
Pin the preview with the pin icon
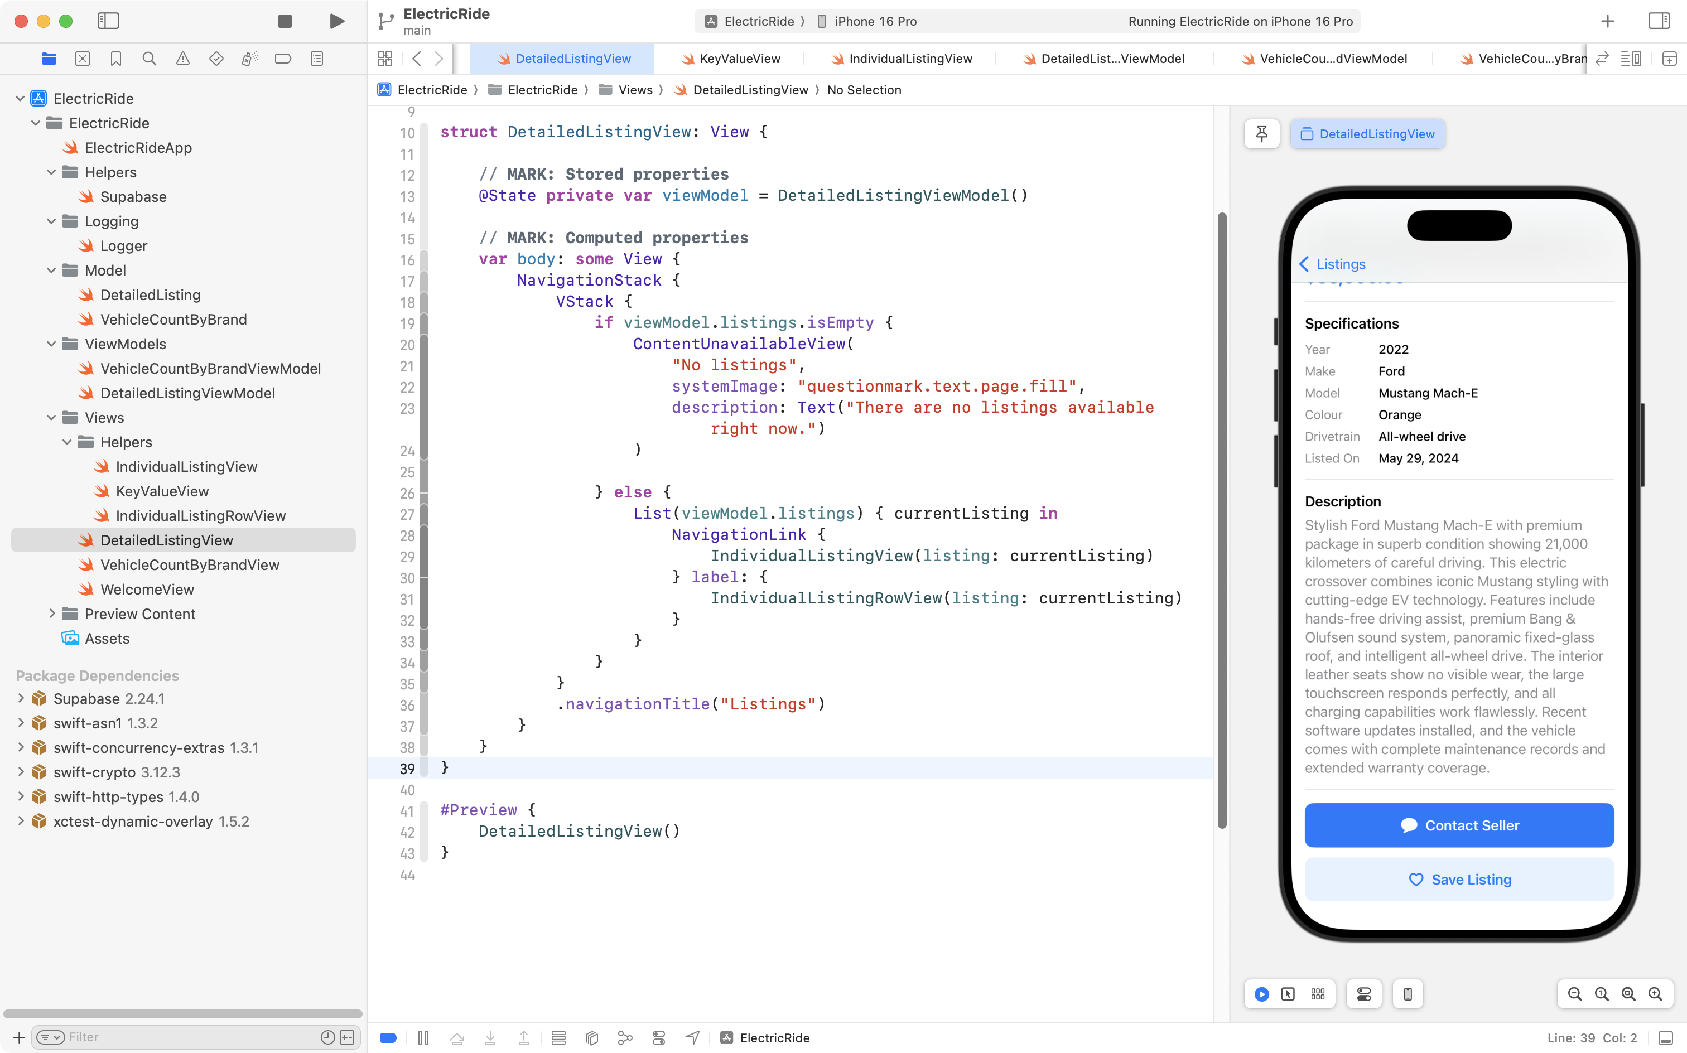point(1261,134)
